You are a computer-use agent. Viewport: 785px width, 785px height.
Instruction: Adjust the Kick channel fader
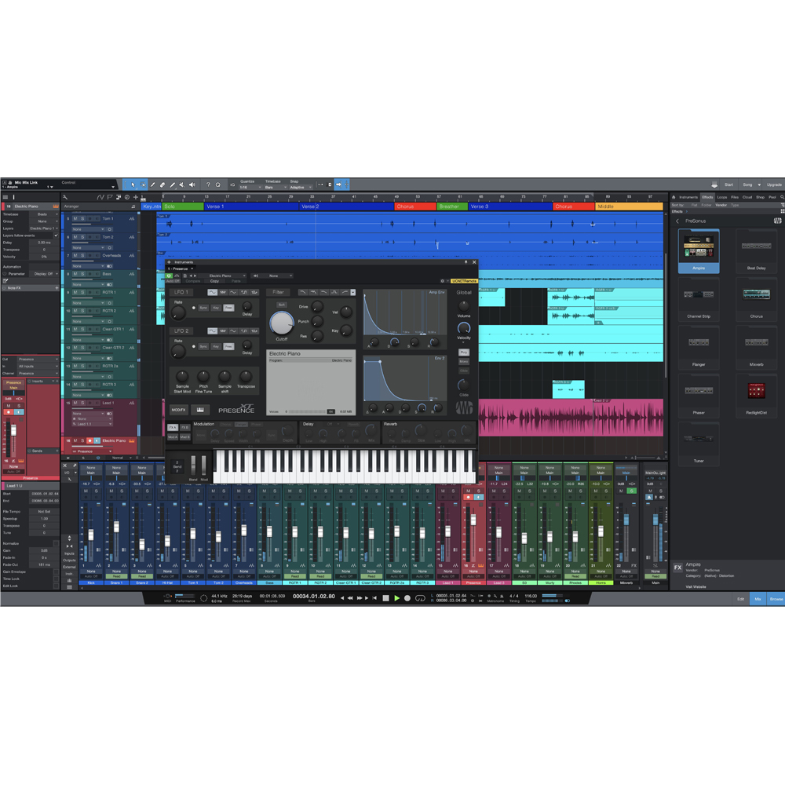(91, 535)
